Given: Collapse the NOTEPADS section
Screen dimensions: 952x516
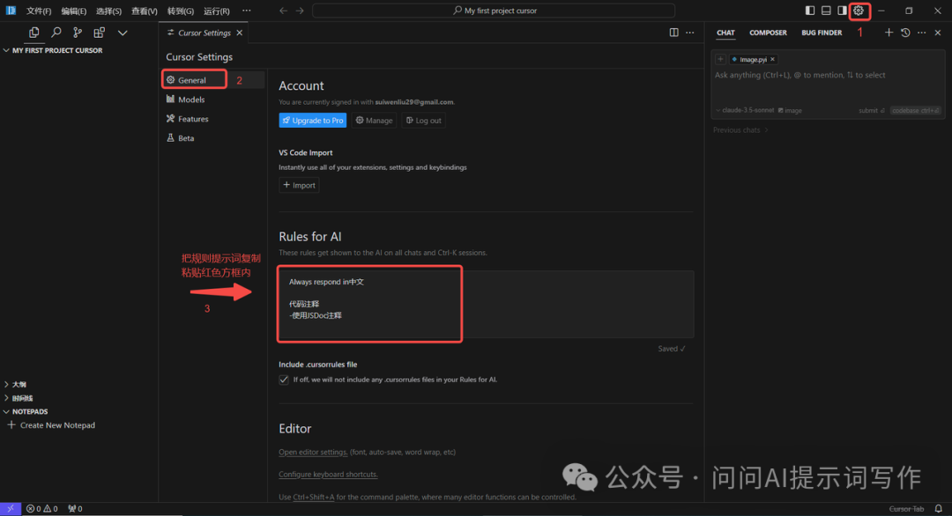Looking at the screenshot, I should [26, 412].
